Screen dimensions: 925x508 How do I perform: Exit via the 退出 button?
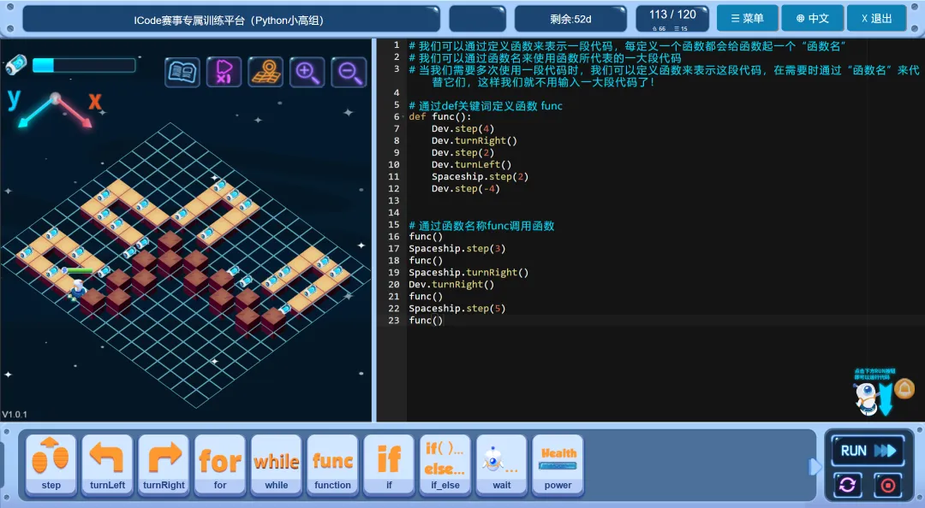point(877,18)
